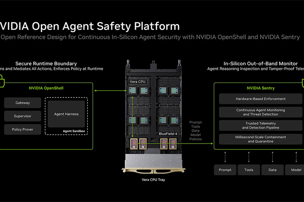Click the Gateway box in NVIDIA OpenShell
The image size is (304, 202).
[x=22, y=103]
